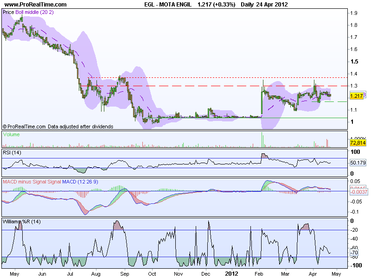Click the 1.6 price axis label

(x=354, y=50)
